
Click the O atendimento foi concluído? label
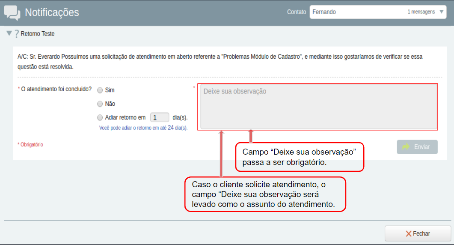pos(56,89)
